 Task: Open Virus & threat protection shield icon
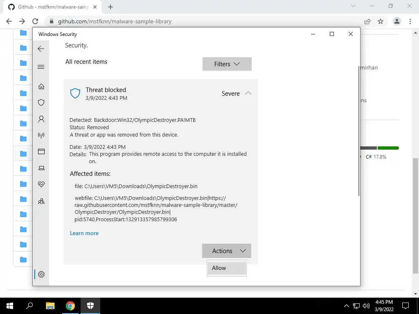pos(41,103)
